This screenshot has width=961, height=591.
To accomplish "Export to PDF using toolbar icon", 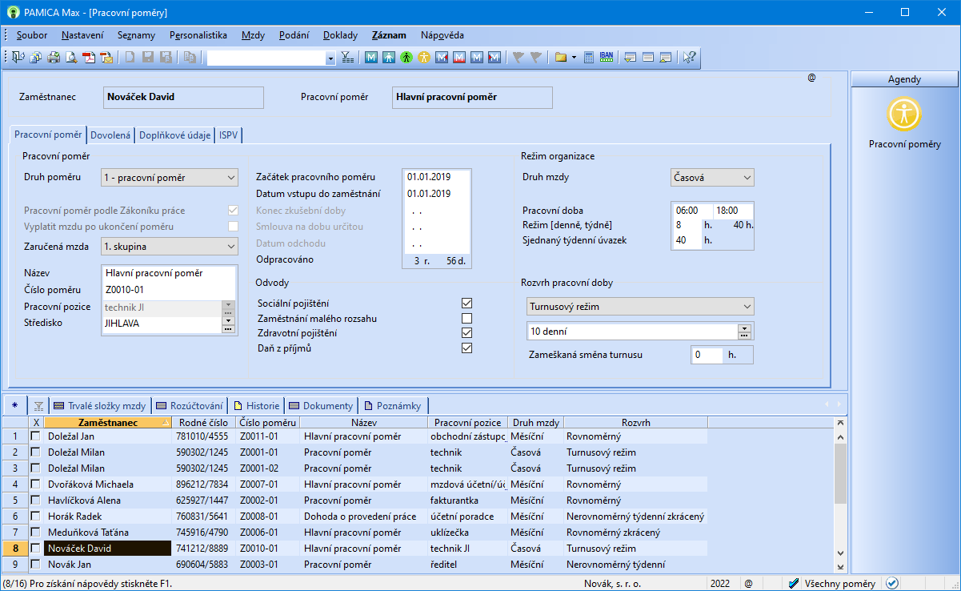I will point(89,58).
